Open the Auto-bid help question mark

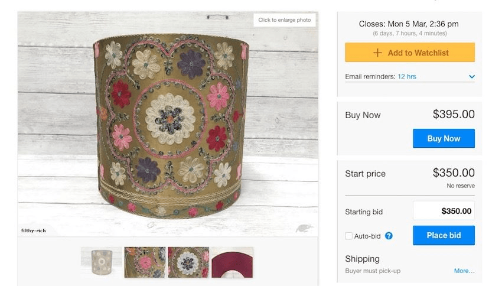pos(389,236)
